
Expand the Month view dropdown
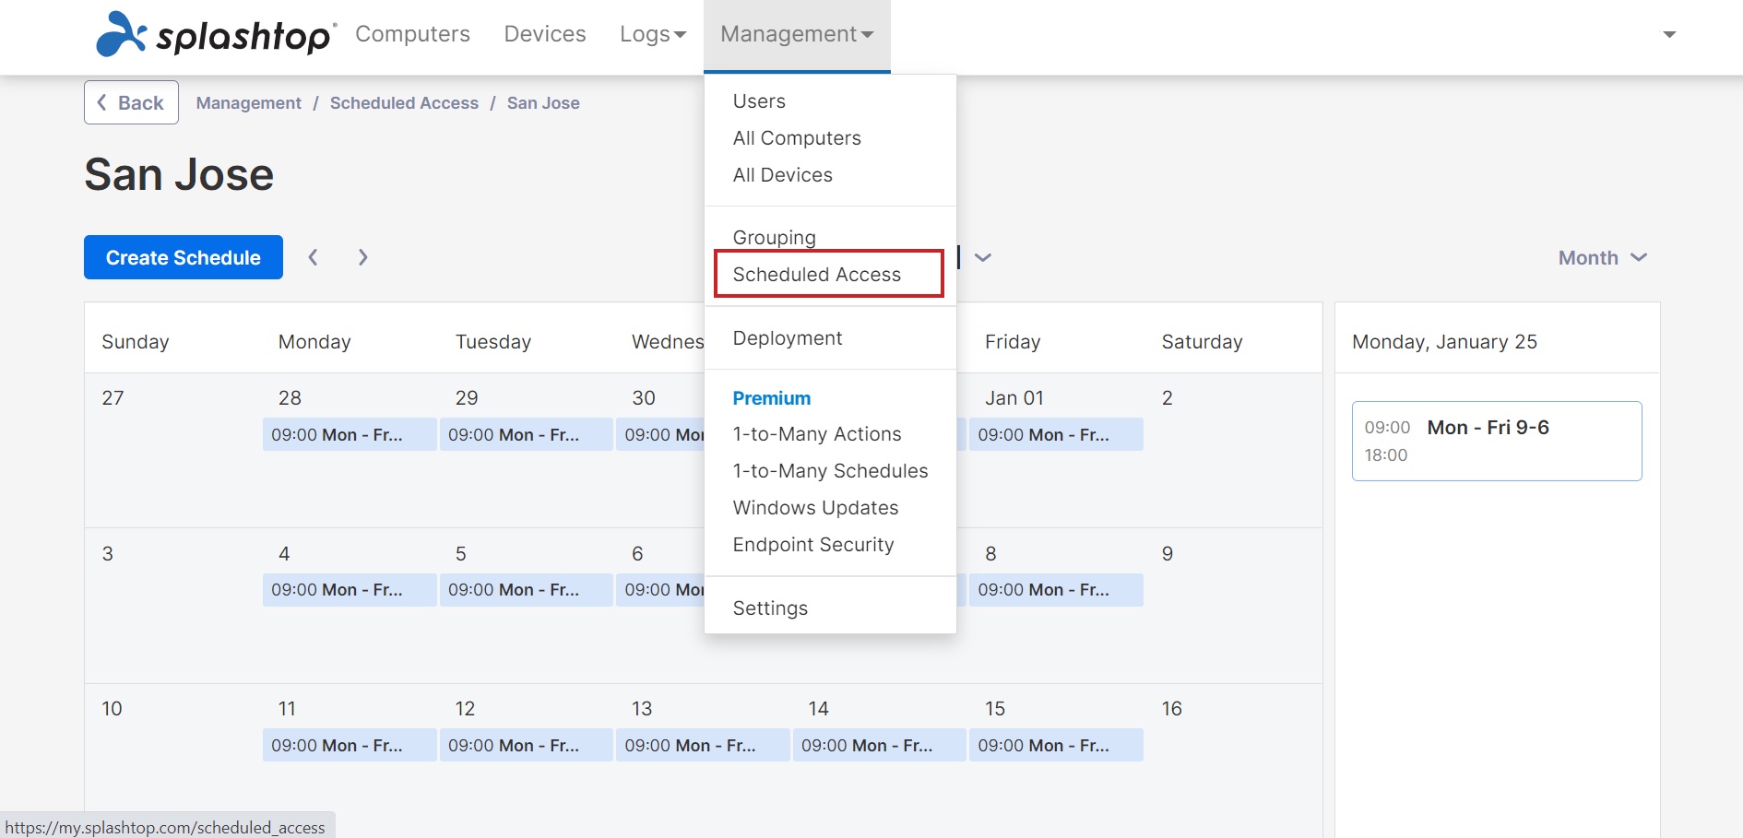(x=1602, y=258)
